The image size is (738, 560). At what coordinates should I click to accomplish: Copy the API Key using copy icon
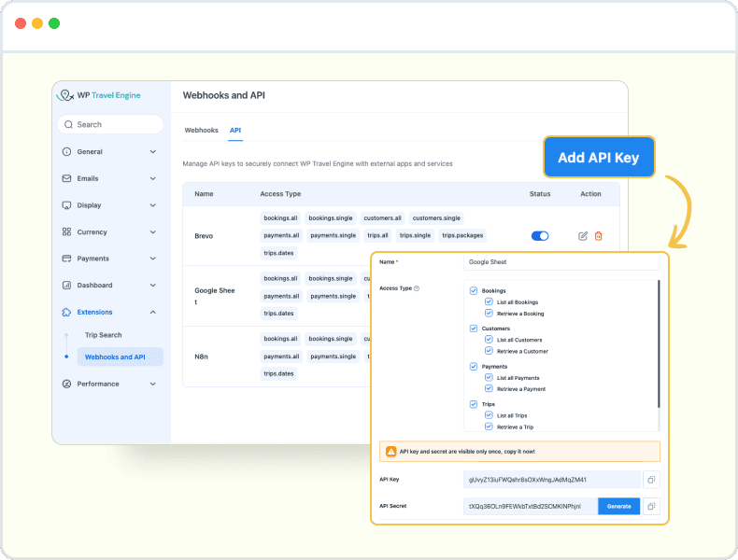click(x=651, y=480)
